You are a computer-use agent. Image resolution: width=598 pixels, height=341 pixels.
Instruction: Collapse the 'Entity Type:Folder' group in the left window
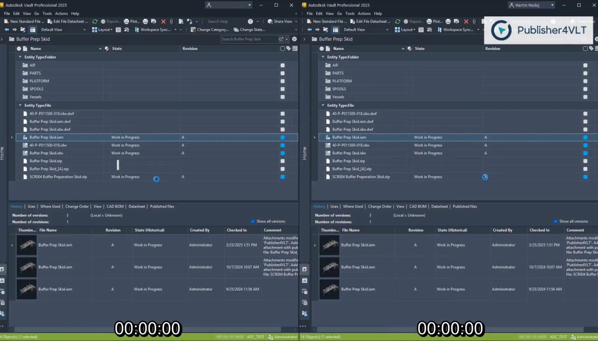tap(20, 57)
